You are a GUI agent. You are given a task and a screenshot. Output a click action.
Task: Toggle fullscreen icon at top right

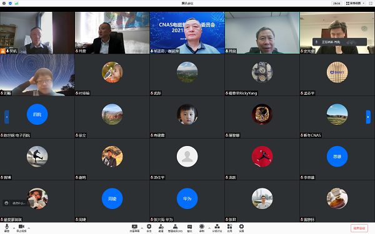(x=371, y=3)
